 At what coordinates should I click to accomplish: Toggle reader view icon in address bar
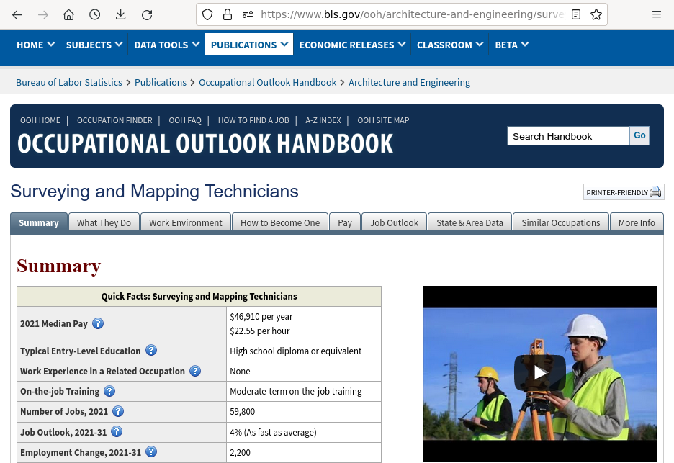pos(576,14)
